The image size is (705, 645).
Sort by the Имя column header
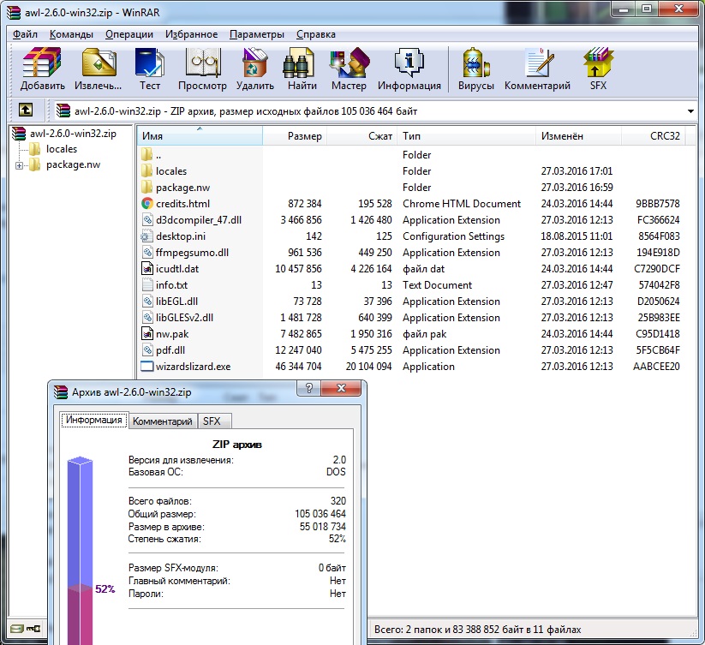(x=200, y=135)
